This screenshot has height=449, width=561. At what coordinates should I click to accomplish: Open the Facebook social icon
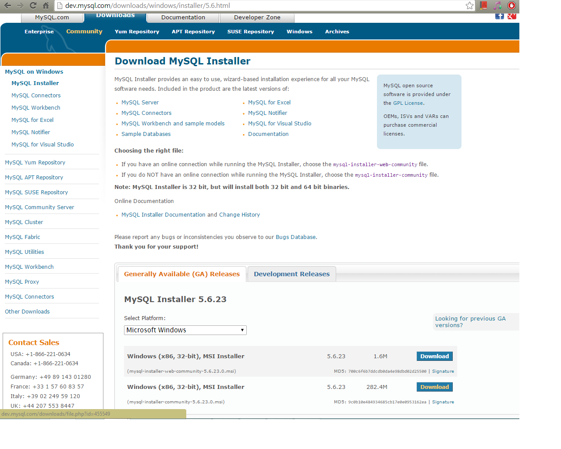[500, 16]
